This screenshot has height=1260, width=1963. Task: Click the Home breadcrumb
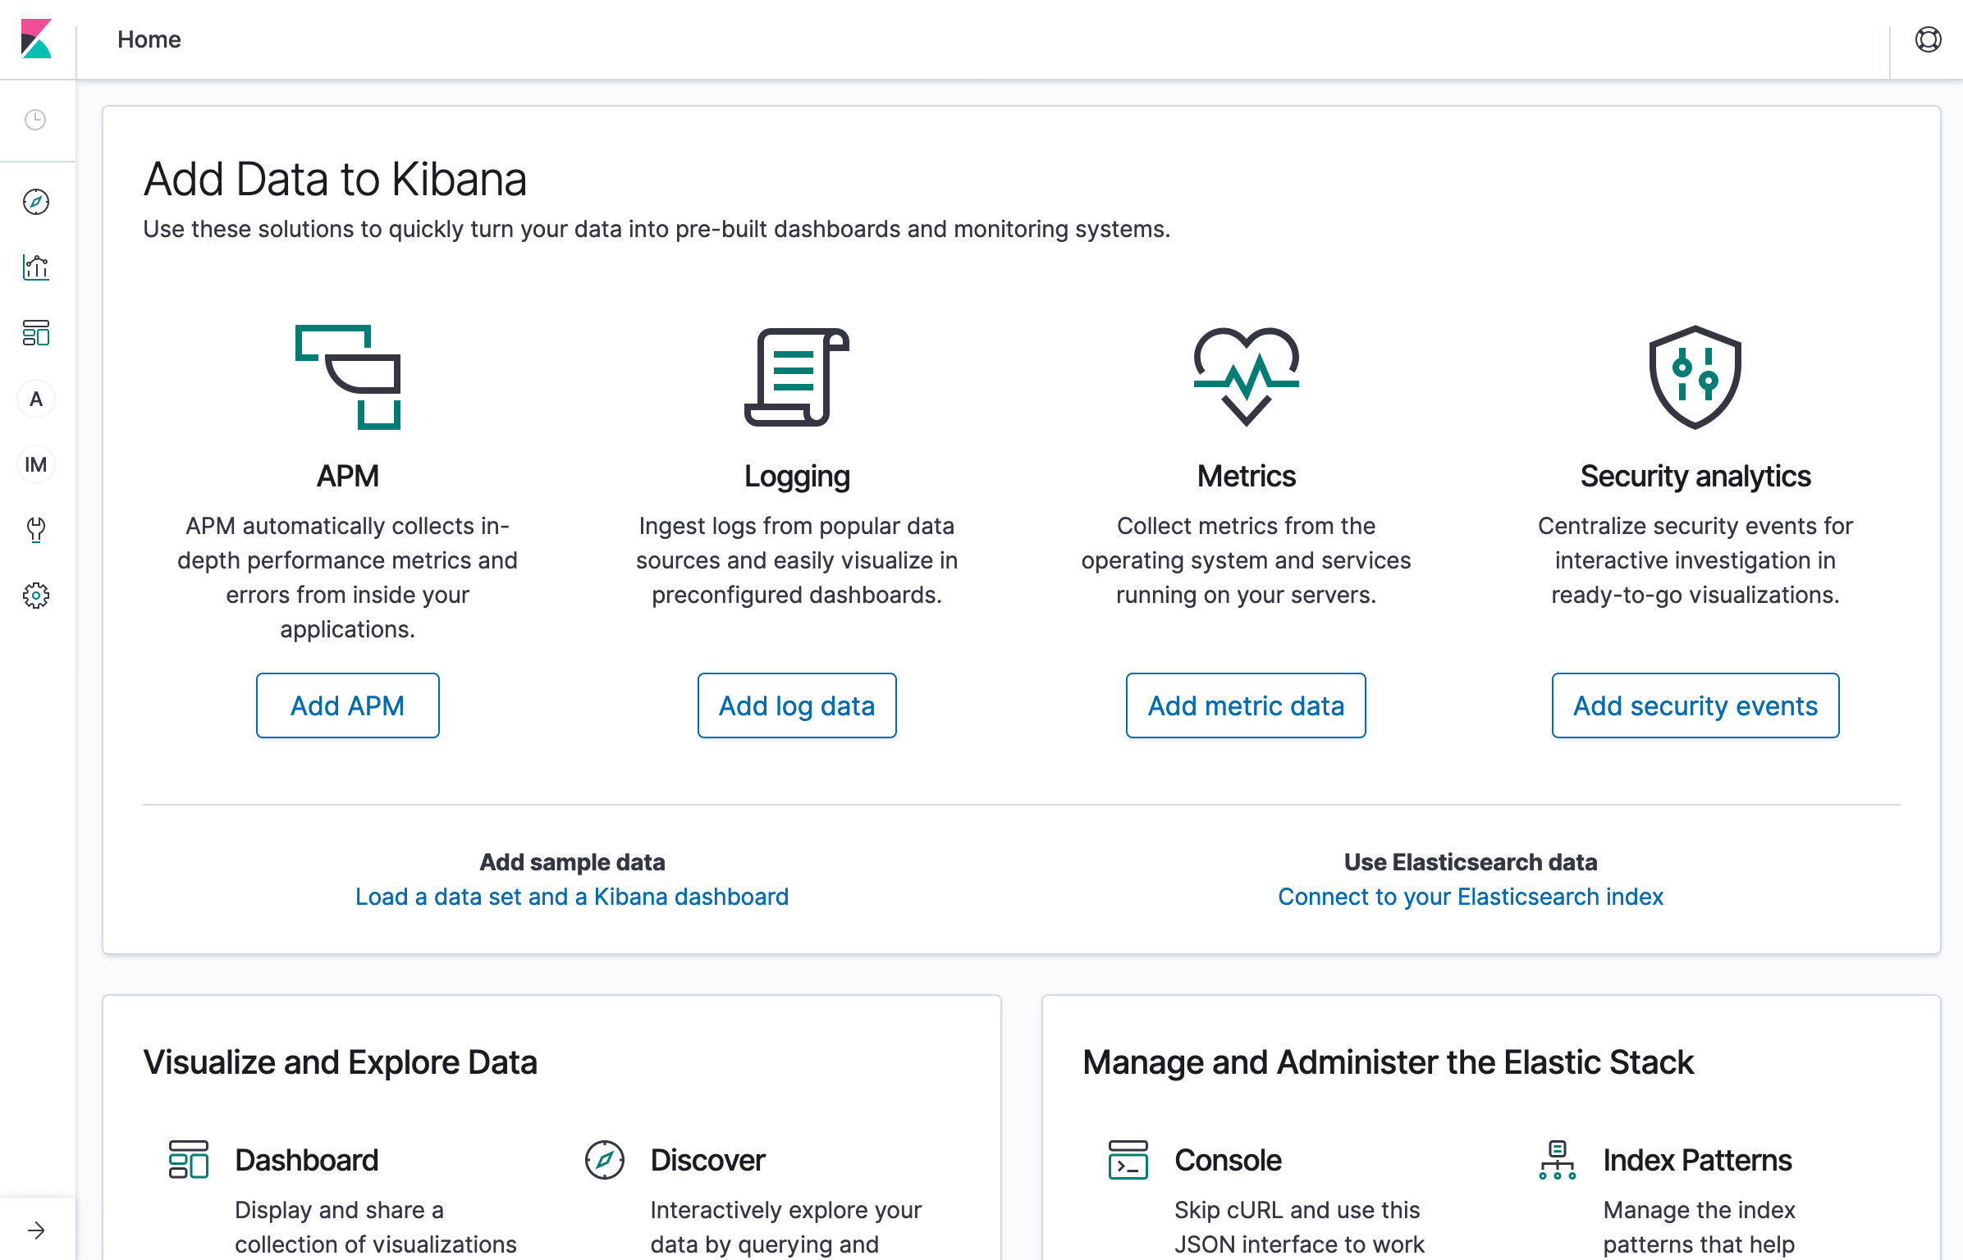tap(149, 39)
